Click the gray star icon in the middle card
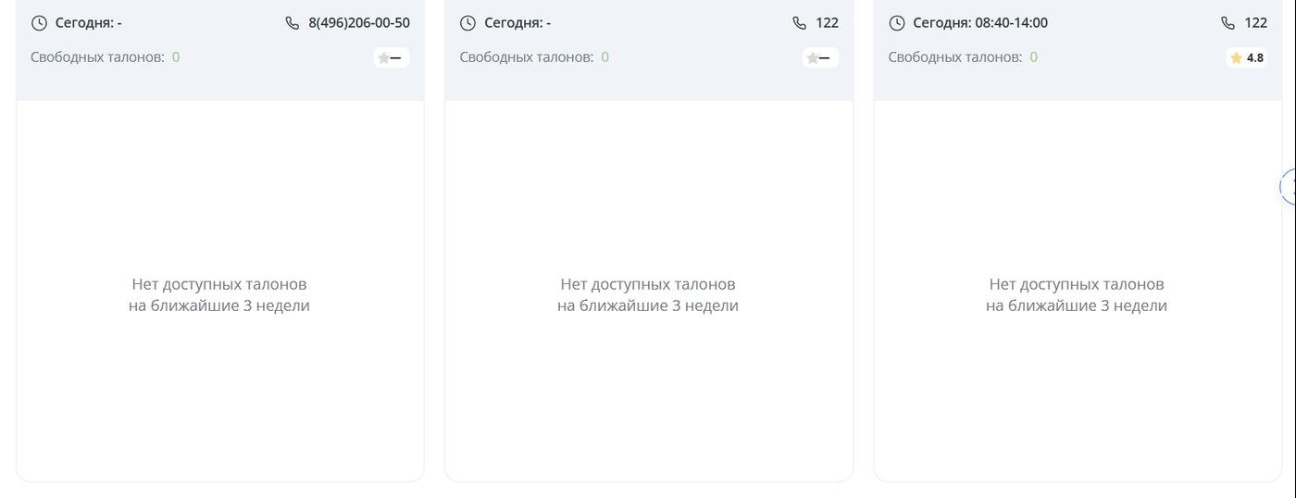 [x=812, y=58]
